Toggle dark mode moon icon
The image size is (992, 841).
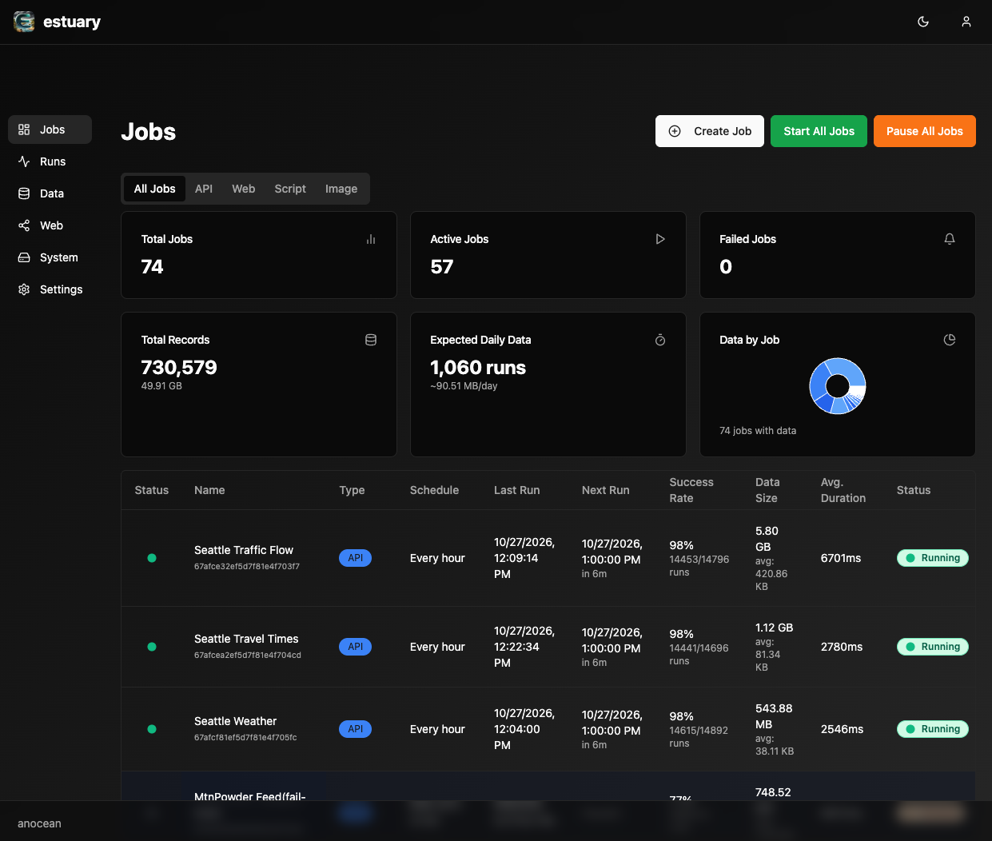pos(923,22)
